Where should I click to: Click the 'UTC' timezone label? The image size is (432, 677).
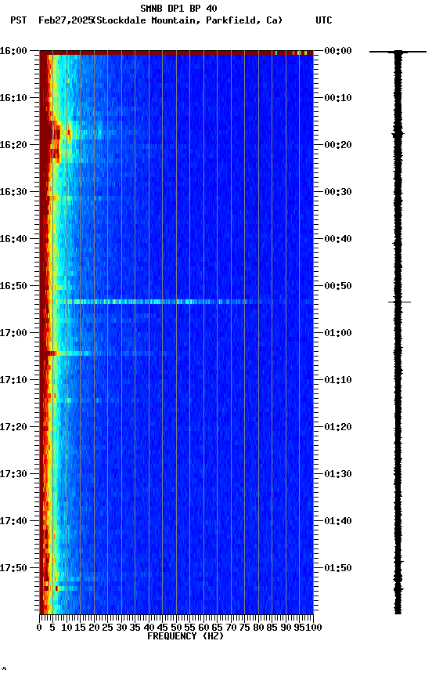click(x=324, y=20)
